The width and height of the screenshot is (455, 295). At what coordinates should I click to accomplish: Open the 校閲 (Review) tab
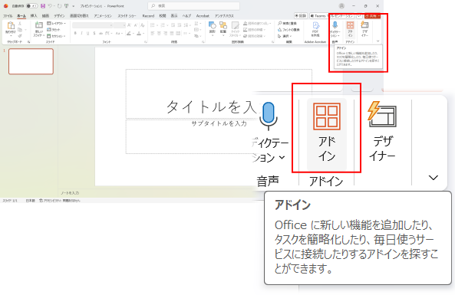click(163, 16)
